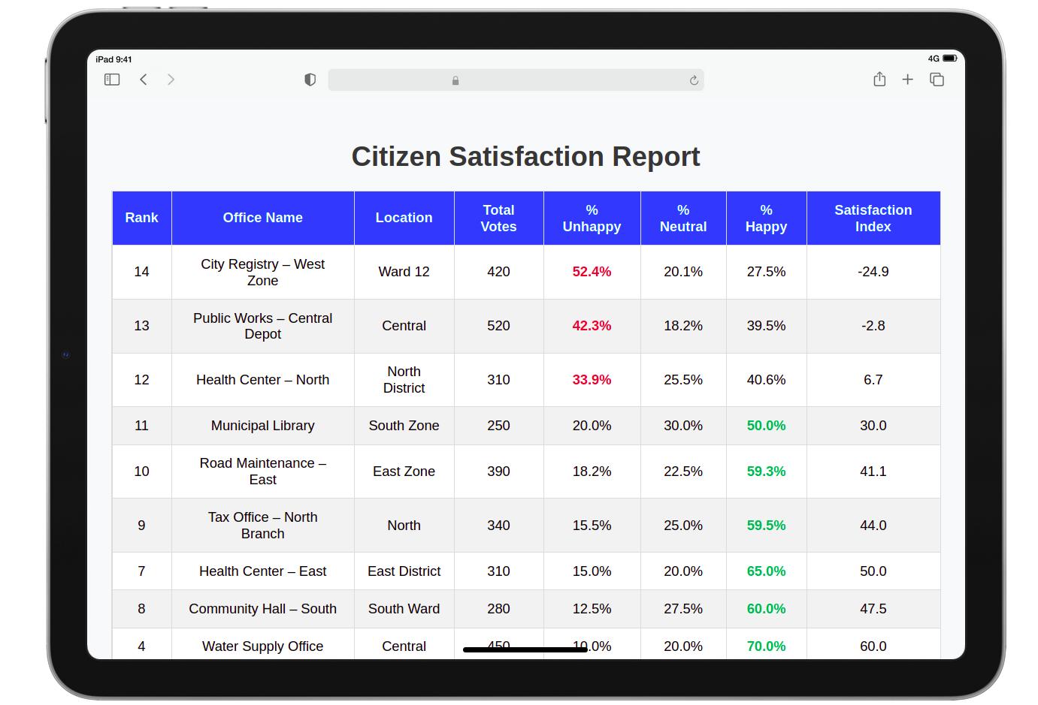The width and height of the screenshot is (1038, 705).
Task: Open a new tab with the plus
Action: [x=907, y=79]
